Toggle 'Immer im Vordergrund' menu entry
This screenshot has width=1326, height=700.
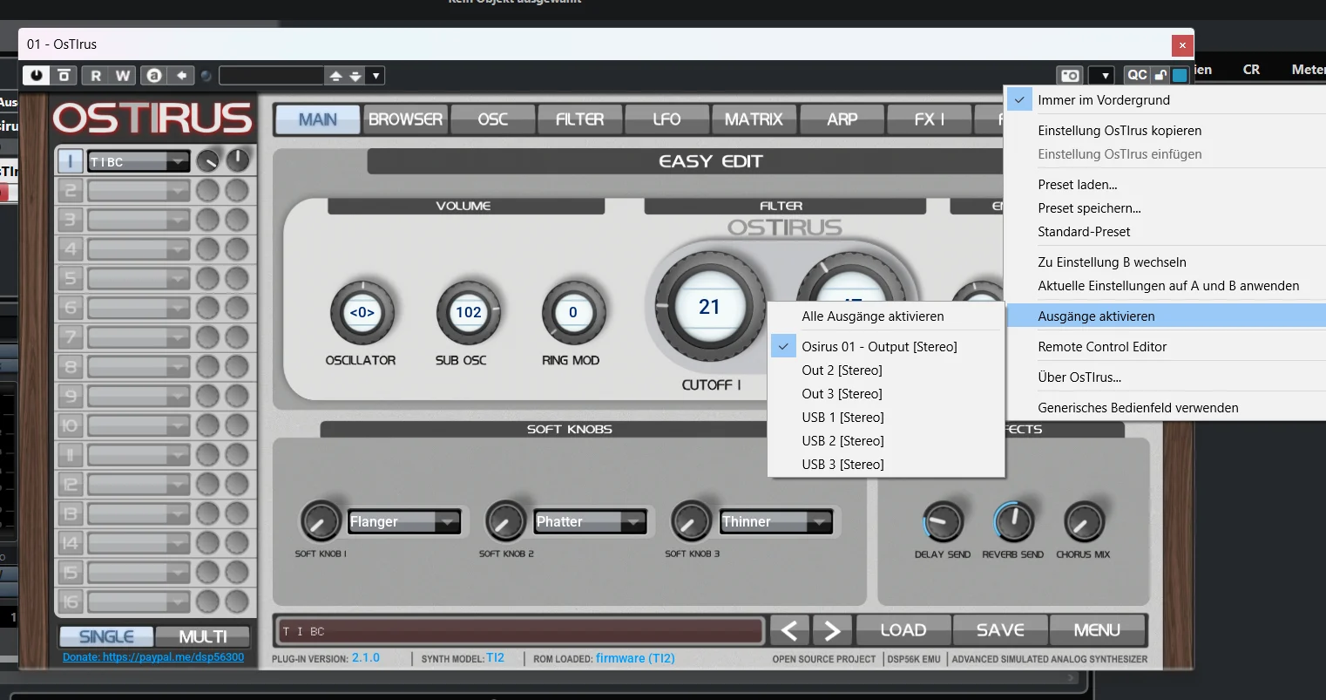tap(1166, 100)
